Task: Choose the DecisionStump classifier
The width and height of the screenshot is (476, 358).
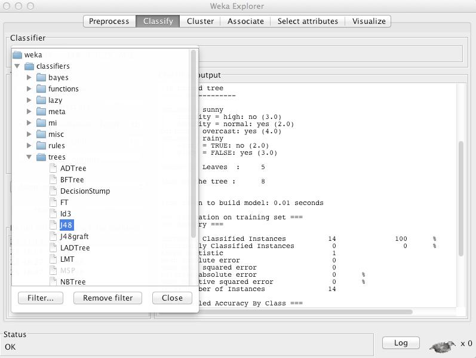Action: [x=85, y=191]
